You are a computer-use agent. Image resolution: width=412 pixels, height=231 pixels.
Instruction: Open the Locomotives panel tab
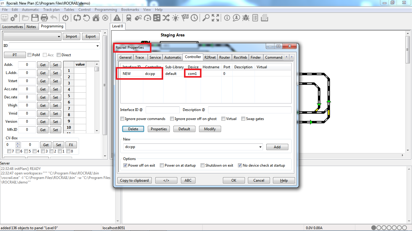[x=13, y=27]
